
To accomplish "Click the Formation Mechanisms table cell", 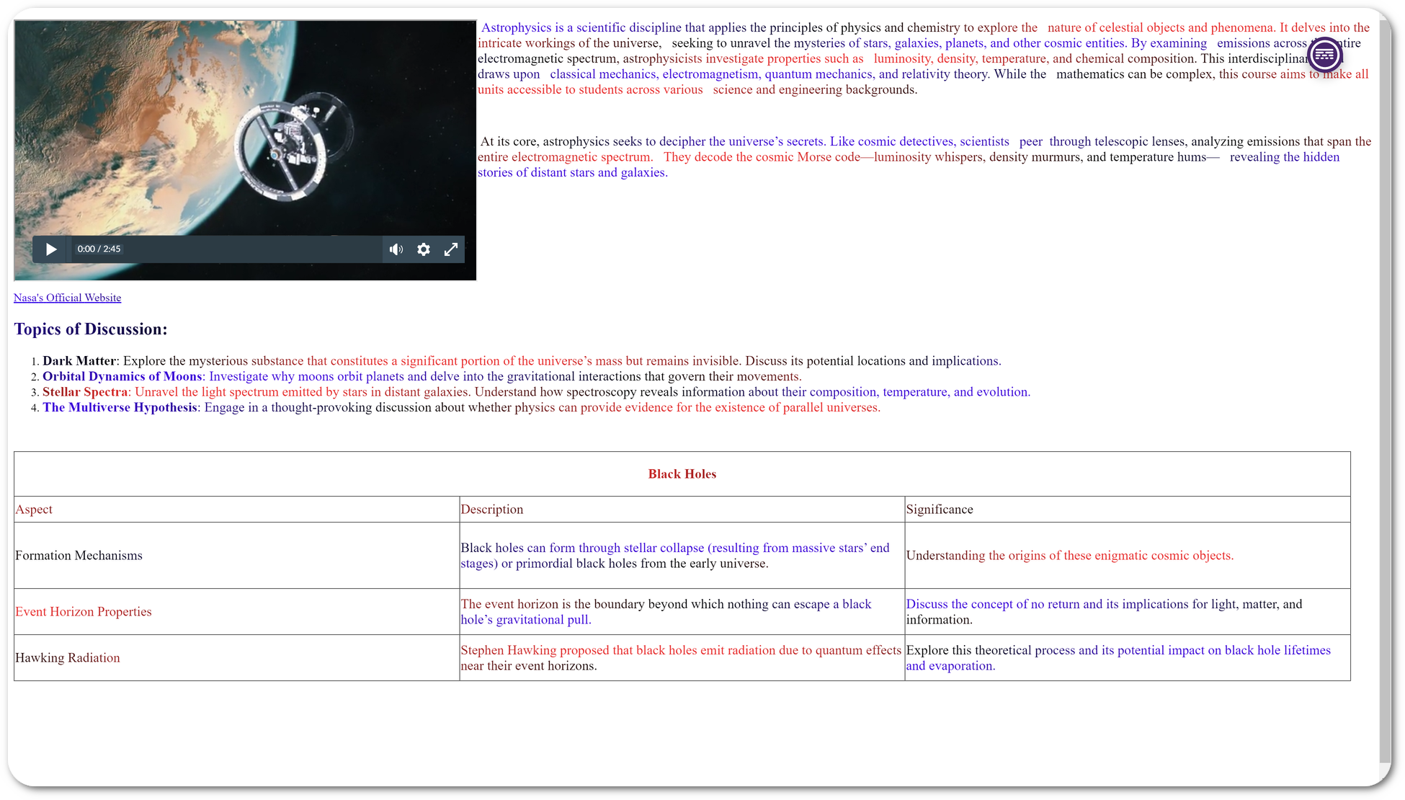I will tap(79, 556).
